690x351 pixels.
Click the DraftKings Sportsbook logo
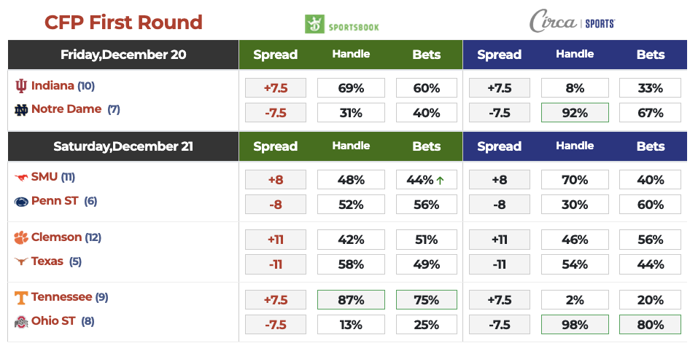342,25
